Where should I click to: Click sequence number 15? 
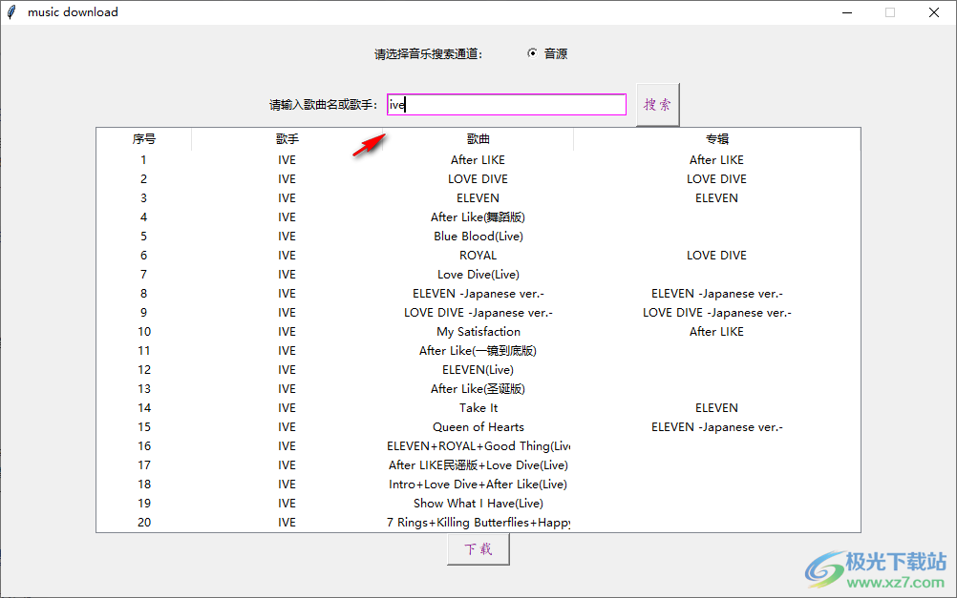pos(144,427)
